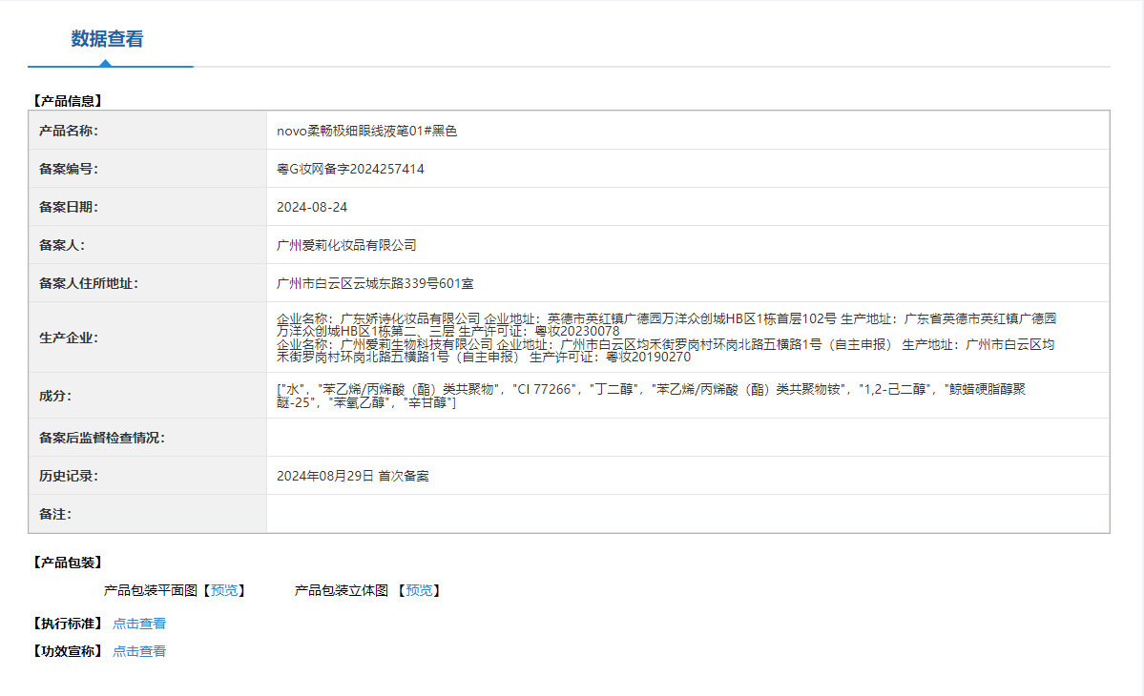The image size is (1144, 696).
Task: Click the 生产企业 label cell
Action: [147, 338]
